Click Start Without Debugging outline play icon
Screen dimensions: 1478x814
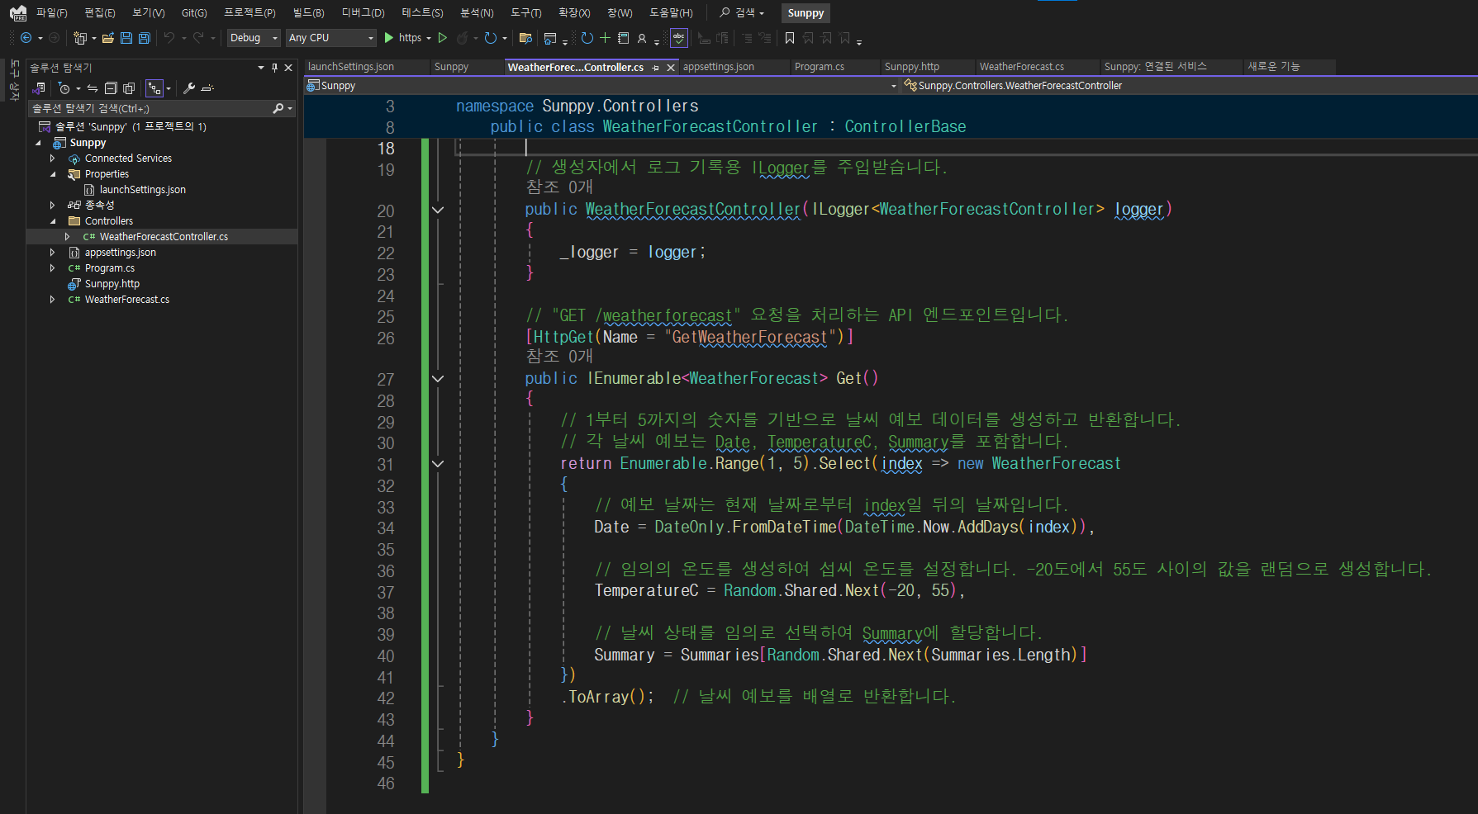coord(443,38)
